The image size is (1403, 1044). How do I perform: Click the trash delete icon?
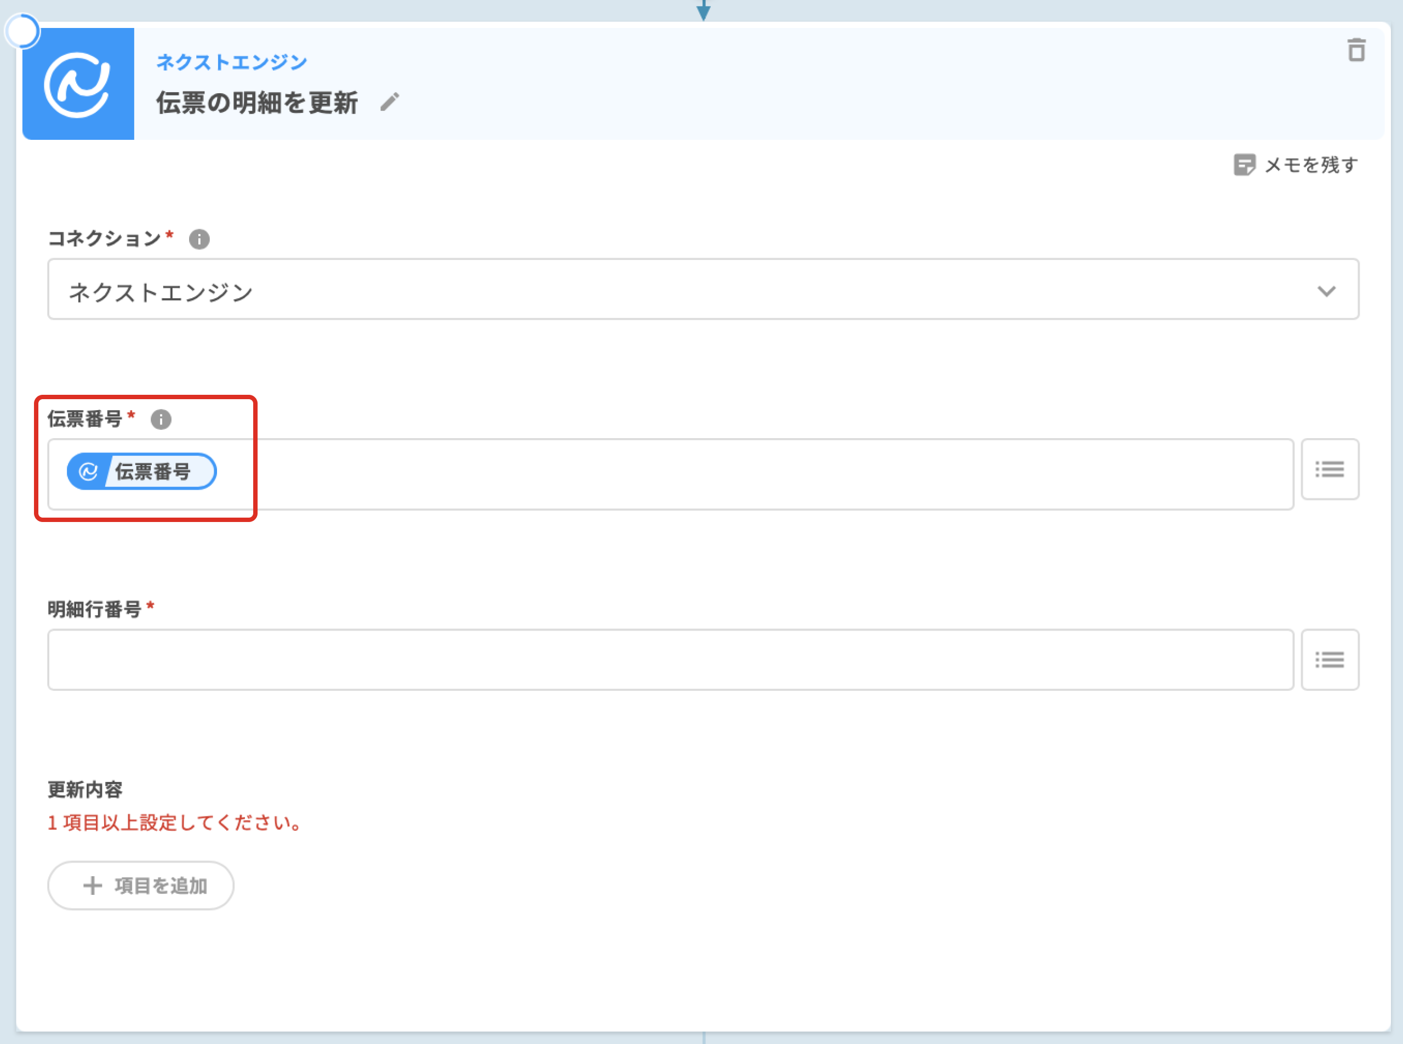pyautogui.click(x=1356, y=50)
